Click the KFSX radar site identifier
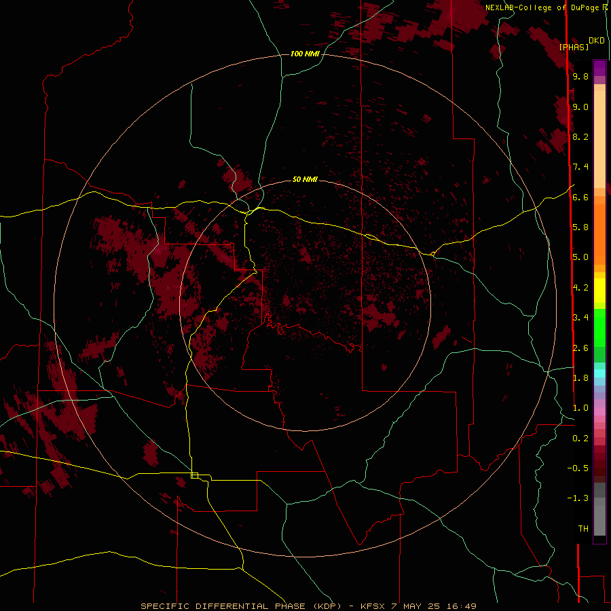The height and width of the screenshot is (611, 611). 373,606
